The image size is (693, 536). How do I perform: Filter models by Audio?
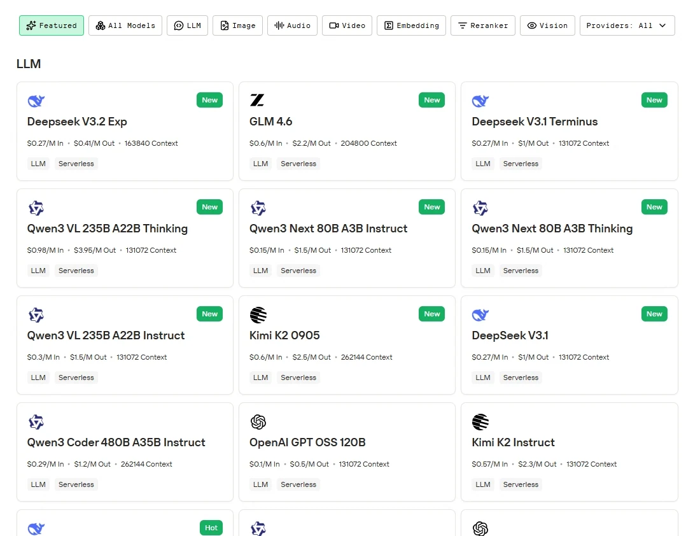(x=292, y=25)
